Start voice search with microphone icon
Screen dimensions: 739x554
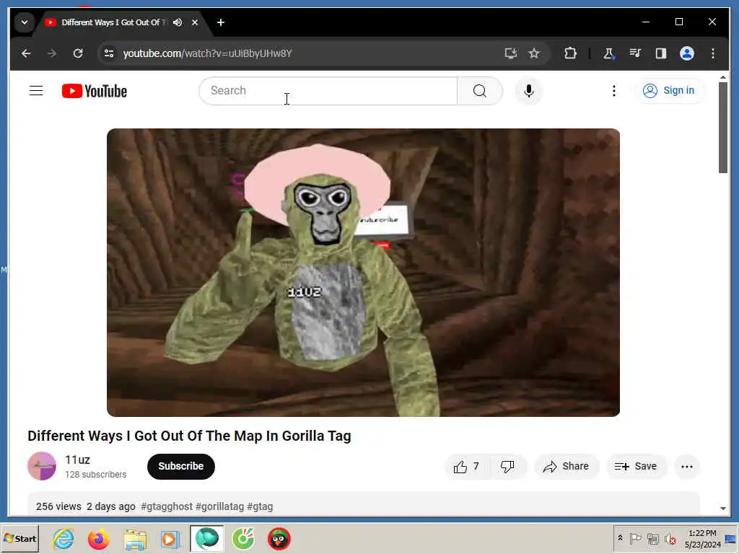click(x=529, y=90)
